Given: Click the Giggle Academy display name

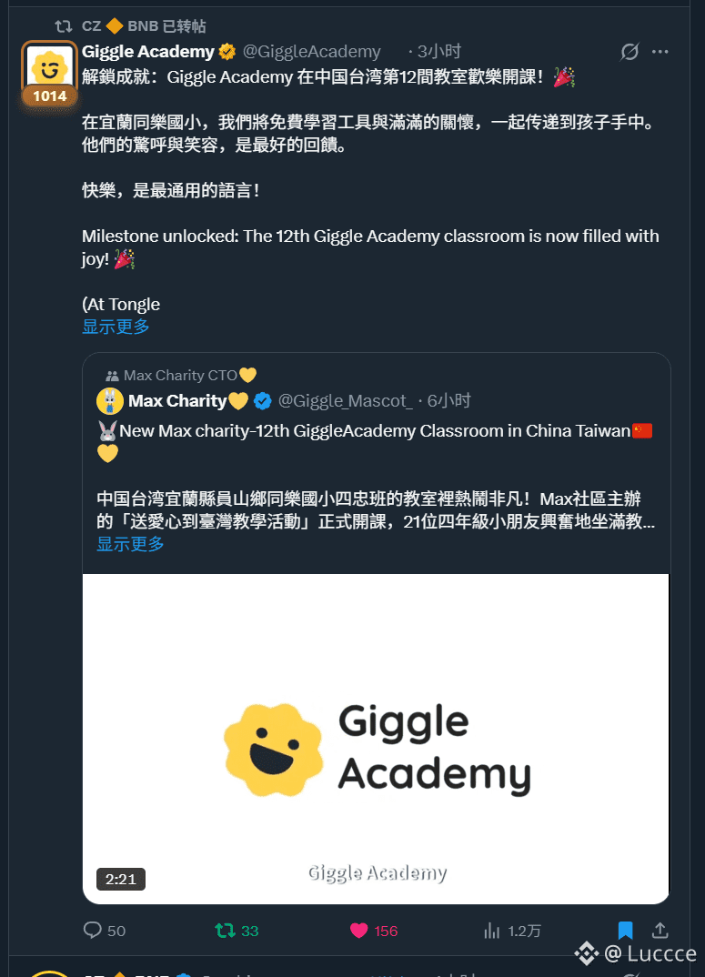Looking at the screenshot, I should tap(148, 52).
